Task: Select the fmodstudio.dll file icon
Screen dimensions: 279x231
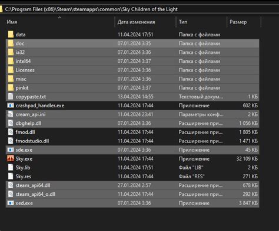Action: [x=11, y=141]
